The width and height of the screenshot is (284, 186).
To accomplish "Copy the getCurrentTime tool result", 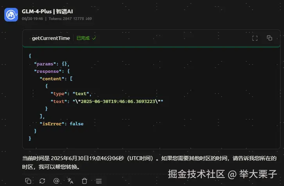I will [x=269, y=38].
